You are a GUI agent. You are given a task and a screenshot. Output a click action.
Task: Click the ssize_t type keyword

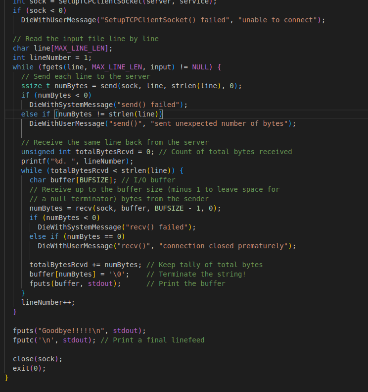pyautogui.click(x=36, y=86)
